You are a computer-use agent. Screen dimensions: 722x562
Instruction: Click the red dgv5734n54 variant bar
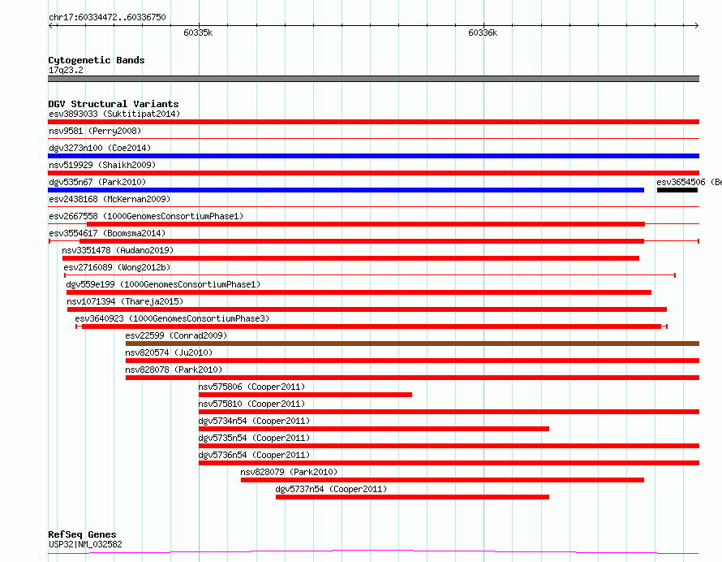click(374, 429)
